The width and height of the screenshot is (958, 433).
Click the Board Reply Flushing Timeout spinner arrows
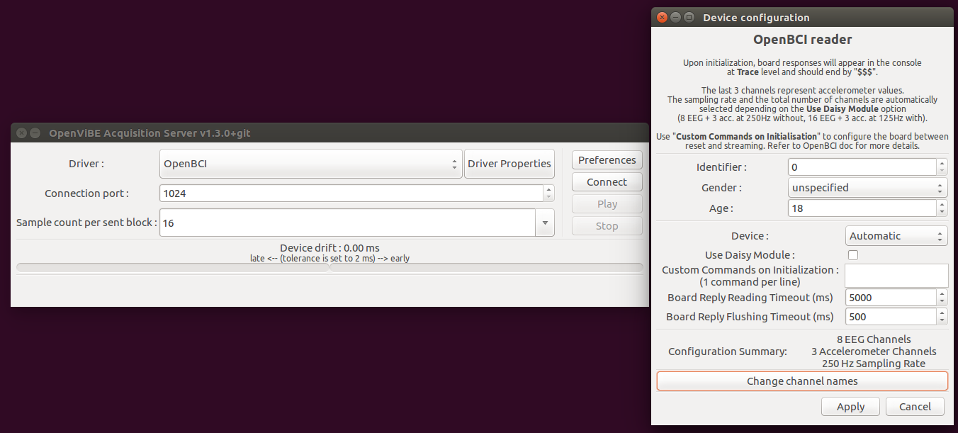(x=942, y=317)
